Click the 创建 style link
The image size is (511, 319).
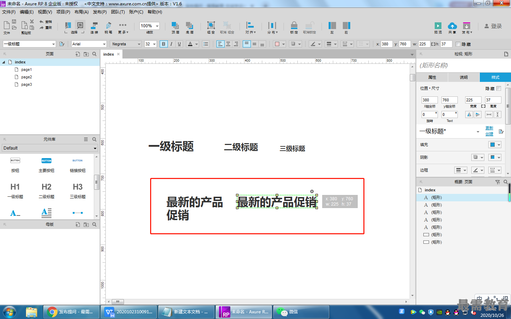tap(489, 134)
